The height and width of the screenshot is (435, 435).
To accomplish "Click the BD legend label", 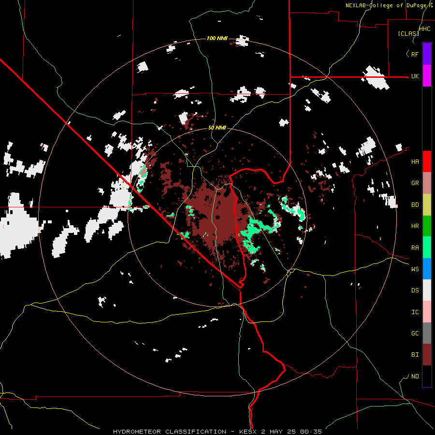I will 415,205.
